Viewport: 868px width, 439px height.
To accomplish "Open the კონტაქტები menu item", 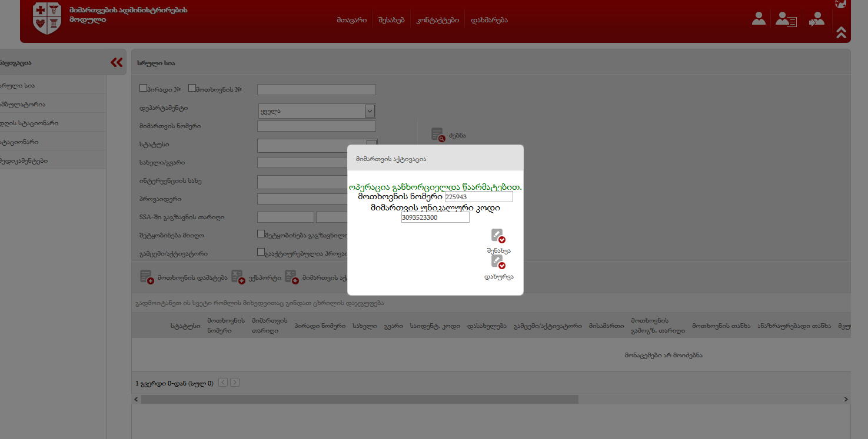I will pyautogui.click(x=437, y=20).
